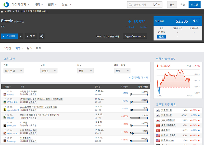Open the 투자 스타일 전체 dropdown

click(122, 71)
